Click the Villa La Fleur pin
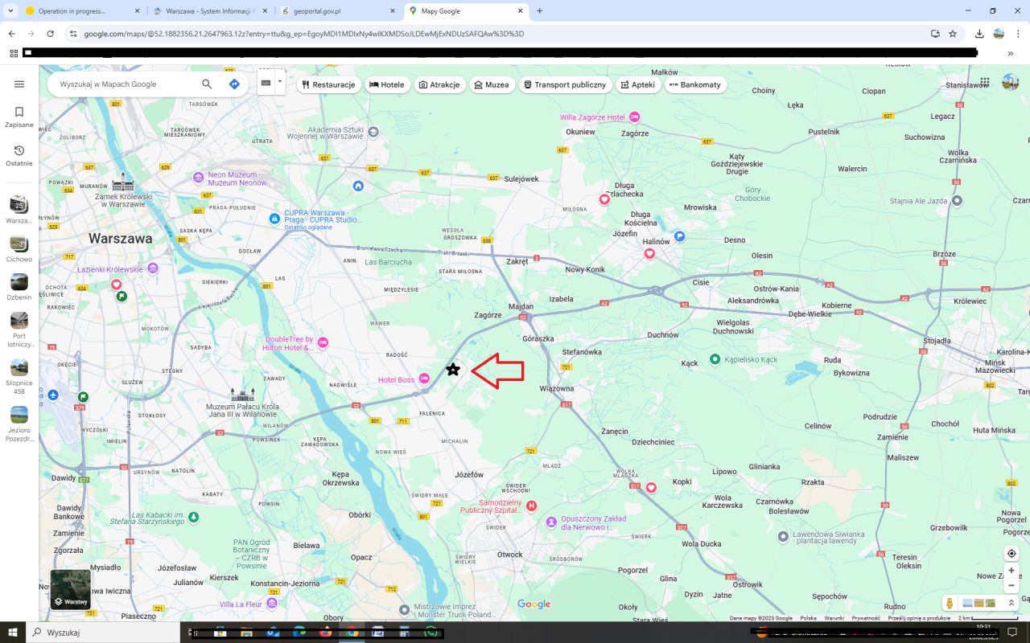 point(272,603)
